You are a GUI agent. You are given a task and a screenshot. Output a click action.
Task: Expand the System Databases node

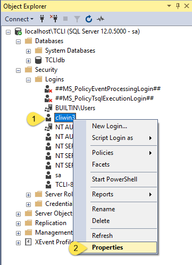click(28, 51)
